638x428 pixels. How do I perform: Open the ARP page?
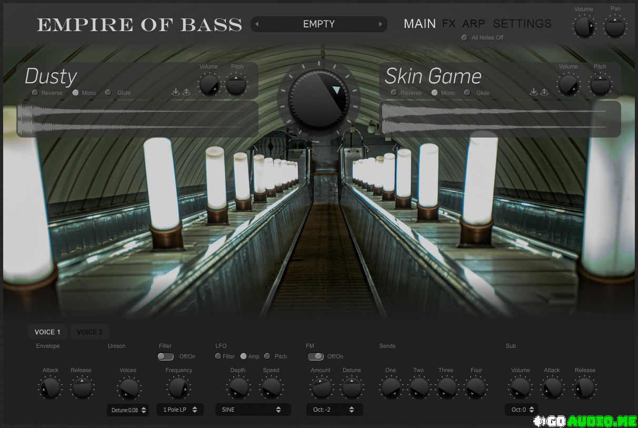point(474,24)
